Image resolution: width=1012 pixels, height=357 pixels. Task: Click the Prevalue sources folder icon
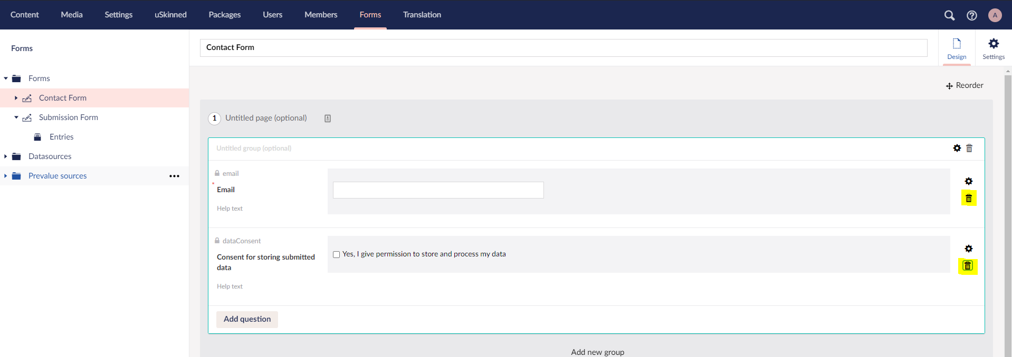(x=17, y=176)
